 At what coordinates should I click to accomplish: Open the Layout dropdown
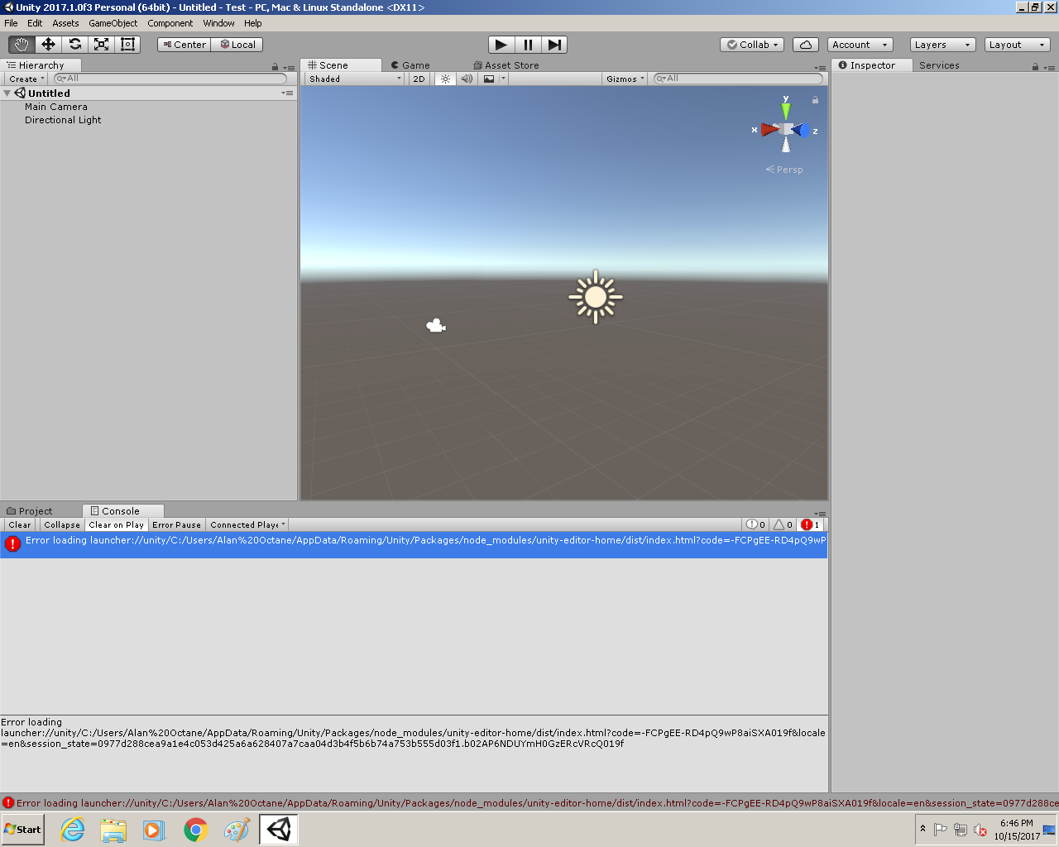1018,45
